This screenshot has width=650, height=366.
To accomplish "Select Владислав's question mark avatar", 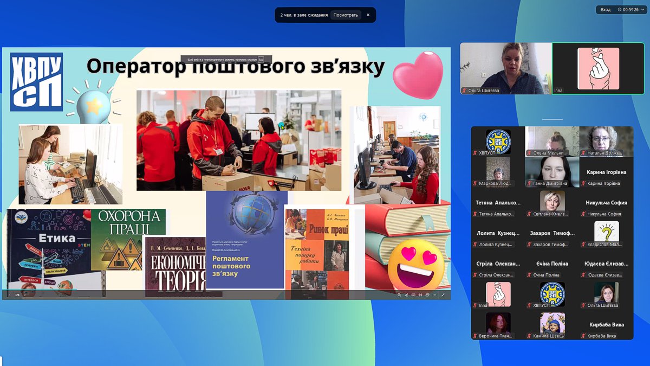I will [x=606, y=232].
